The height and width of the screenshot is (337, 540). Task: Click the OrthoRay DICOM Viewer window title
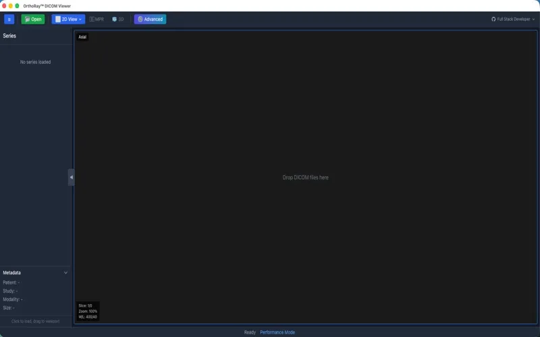(x=47, y=6)
